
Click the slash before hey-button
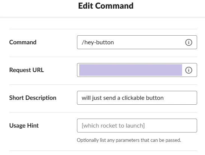pos(83,42)
